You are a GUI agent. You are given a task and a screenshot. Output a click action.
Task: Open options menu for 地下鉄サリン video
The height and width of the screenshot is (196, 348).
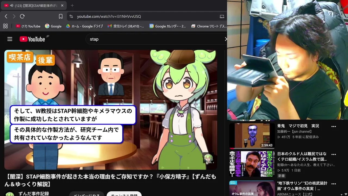pos(334,184)
